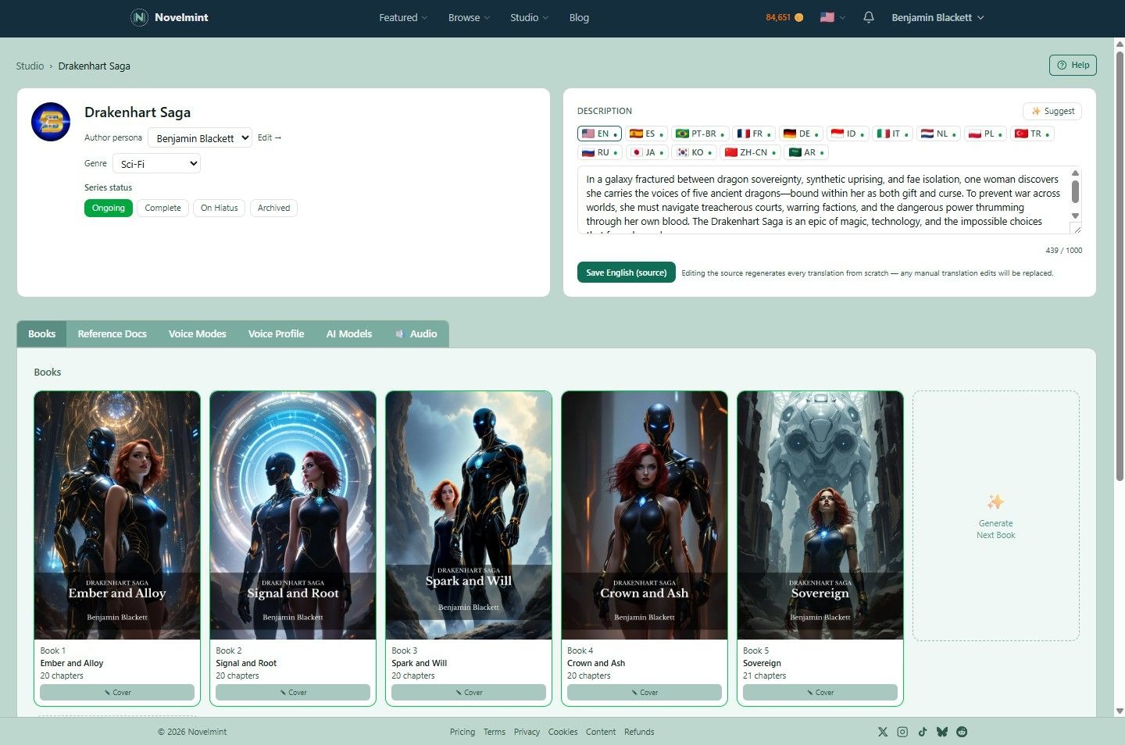This screenshot has width=1125, height=745.
Task: Switch to the AI Models tab
Action: [x=349, y=333]
